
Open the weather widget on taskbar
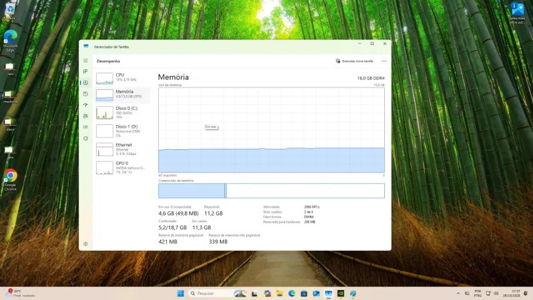click(x=21, y=293)
